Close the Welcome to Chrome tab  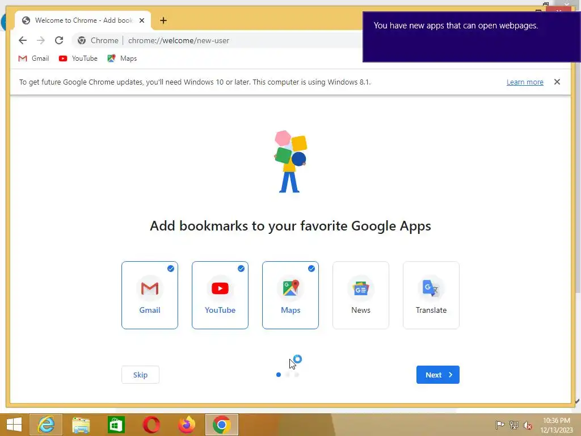[142, 20]
